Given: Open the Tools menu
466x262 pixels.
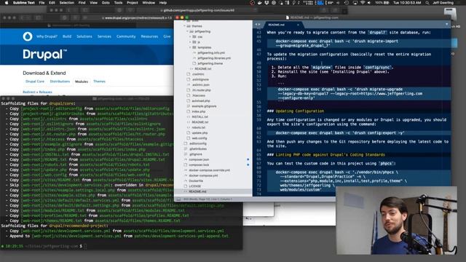Looking at the screenshot, I should 118,3.
